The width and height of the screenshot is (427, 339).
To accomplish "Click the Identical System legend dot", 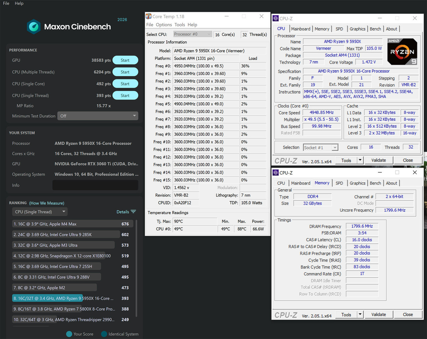I will coord(104,334).
